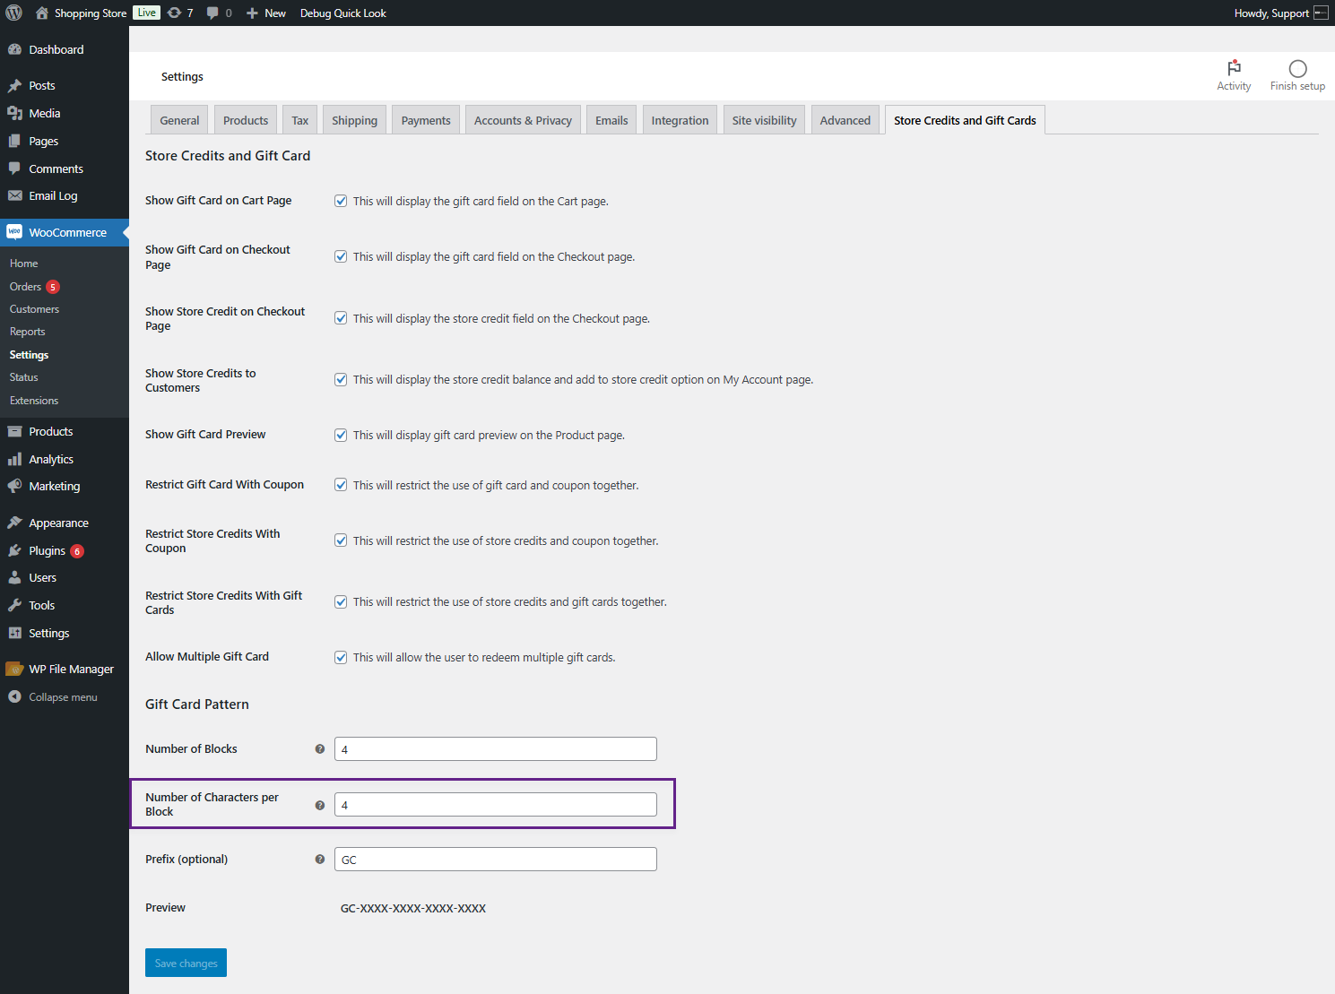This screenshot has width=1335, height=994.
Task: Open WooCommerce Extensions submenu link
Action: pos(34,401)
